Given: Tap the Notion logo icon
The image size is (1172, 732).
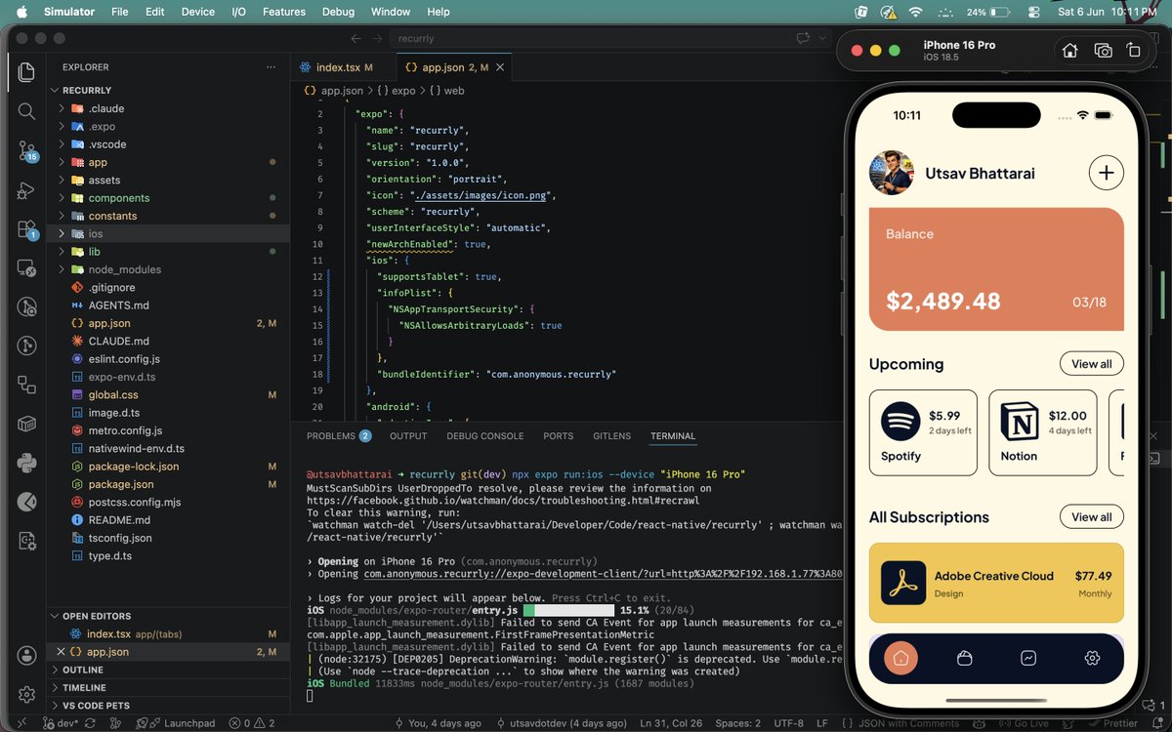Looking at the screenshot, I should coord(1020,423).
